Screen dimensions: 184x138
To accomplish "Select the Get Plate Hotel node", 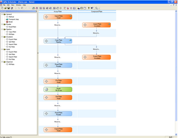I will (x=58, y=97).
